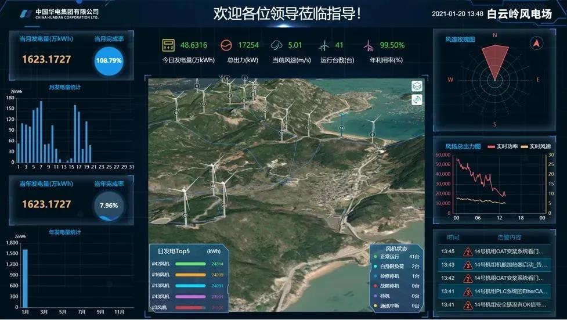Click the PLC系统 alarm level-3 icon
Viewport: 567px width, 320px height.
pyautogui.click(x=468, y=292)
